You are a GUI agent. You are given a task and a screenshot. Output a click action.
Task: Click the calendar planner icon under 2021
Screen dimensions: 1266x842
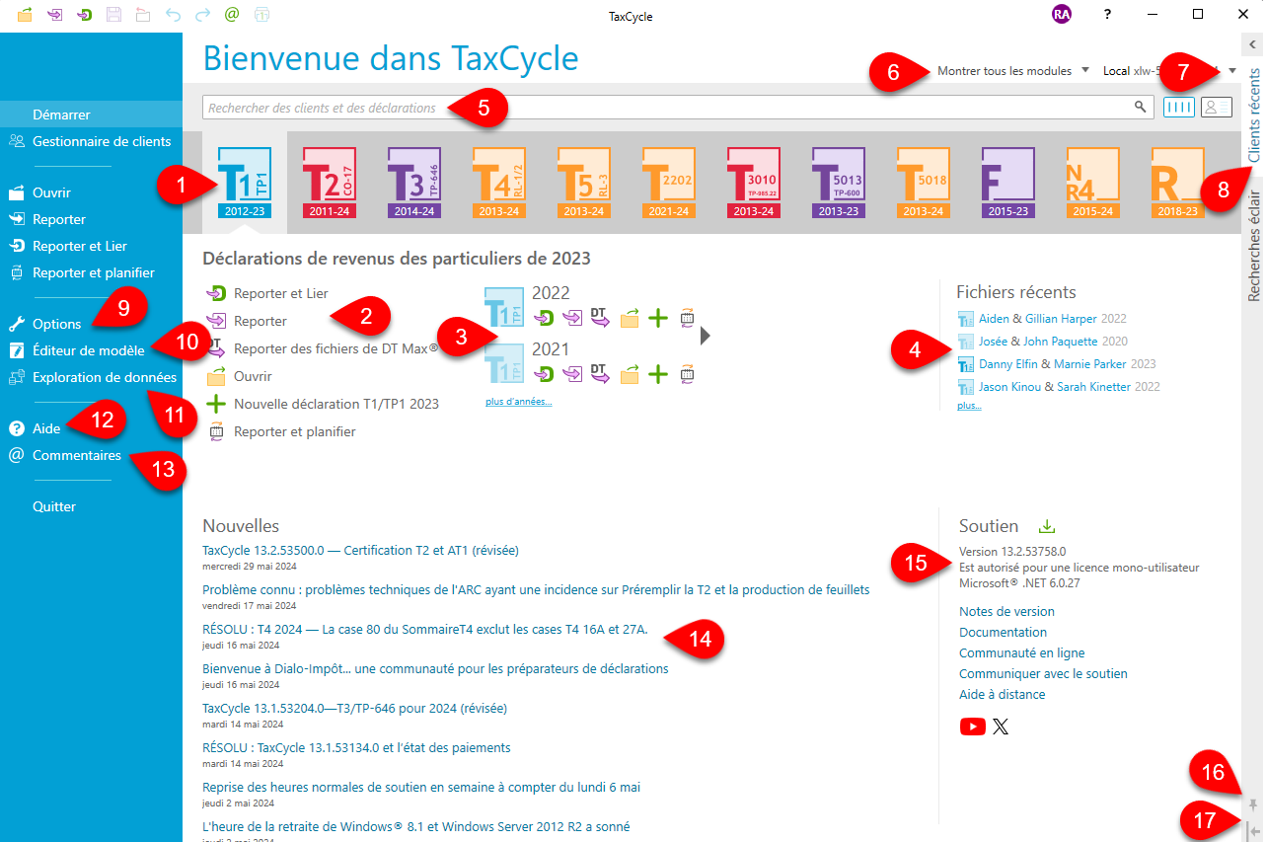(687, 374)
